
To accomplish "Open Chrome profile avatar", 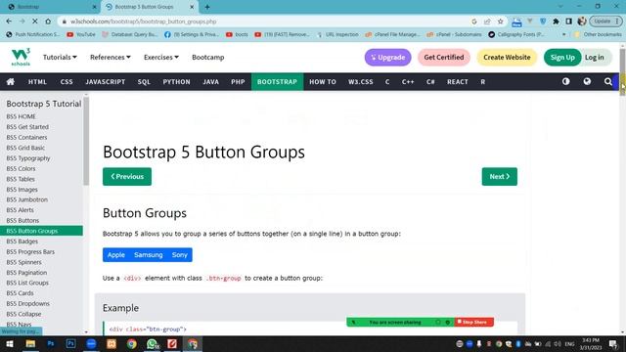I will pyautogui.click(x=582, y=22).
